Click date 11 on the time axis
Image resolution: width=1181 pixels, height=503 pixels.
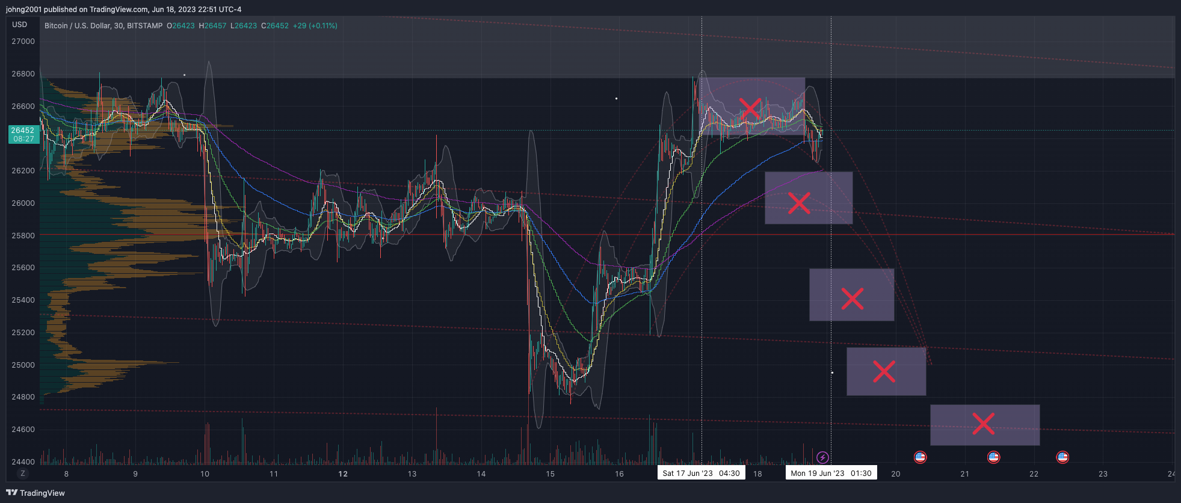point(274,474)
